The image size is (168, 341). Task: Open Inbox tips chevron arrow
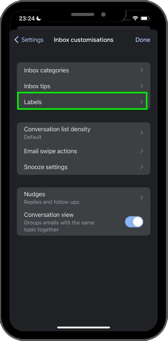pos(142,86)
